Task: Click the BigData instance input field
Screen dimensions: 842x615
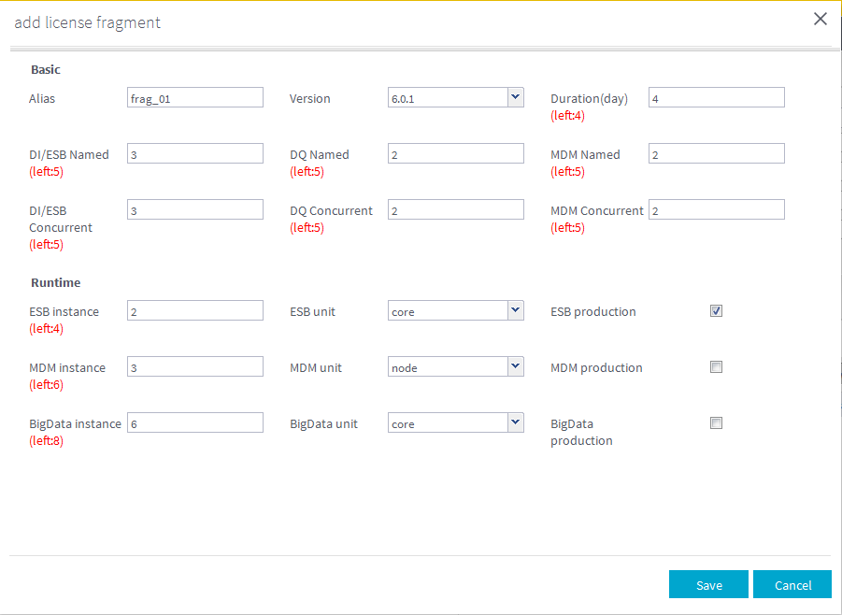Action: pos(194,422)
